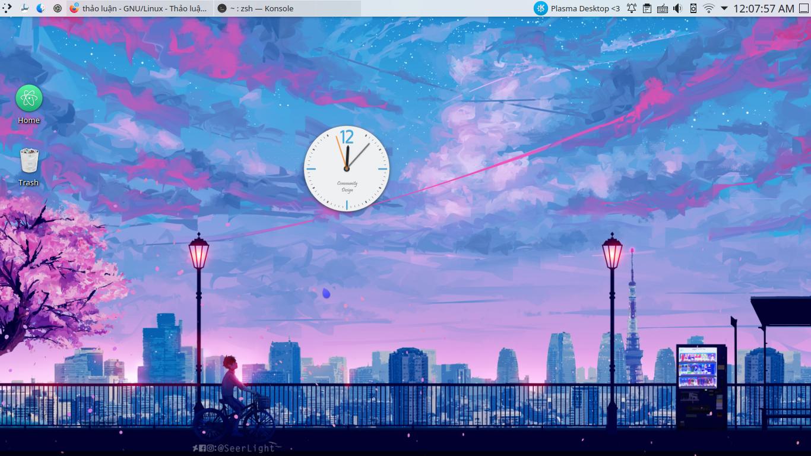Open the Wi-Fi networks tray icon

click(x=708, y=8)
